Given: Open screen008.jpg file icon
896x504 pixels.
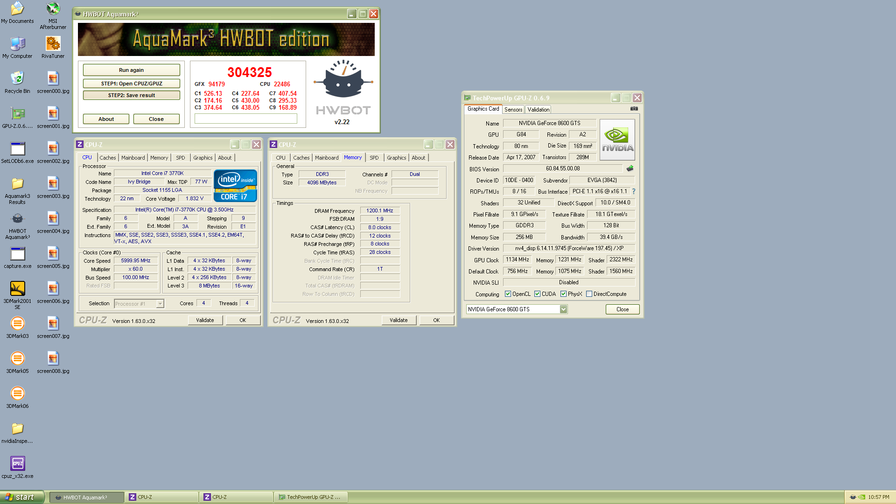Looking at the screenshot, I should coord(53,363).
